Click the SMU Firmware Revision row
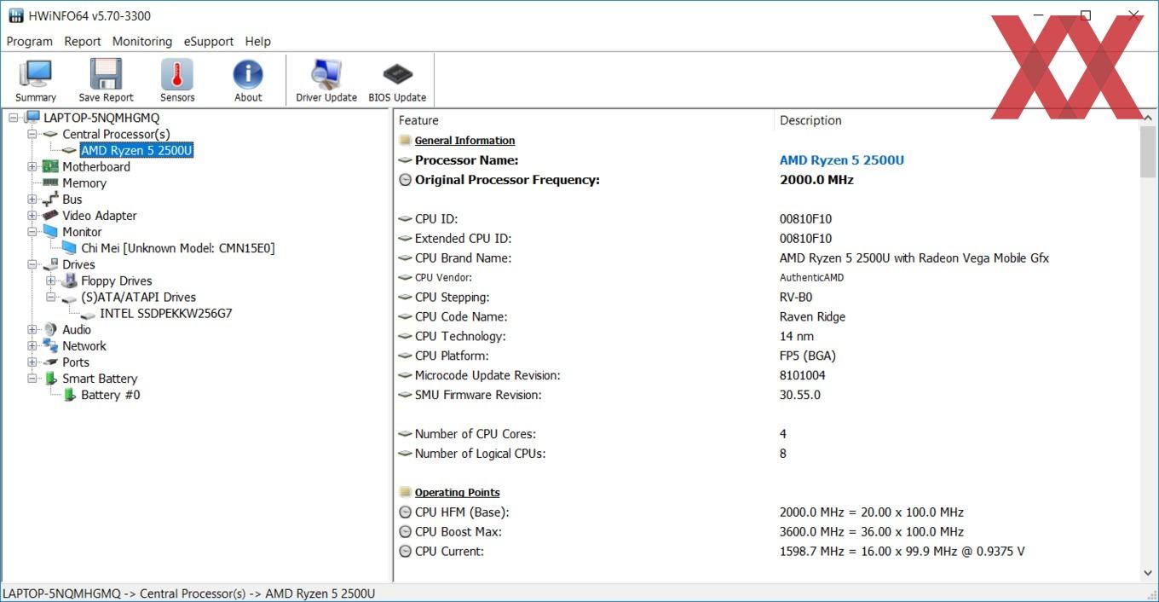 point(766,395)
